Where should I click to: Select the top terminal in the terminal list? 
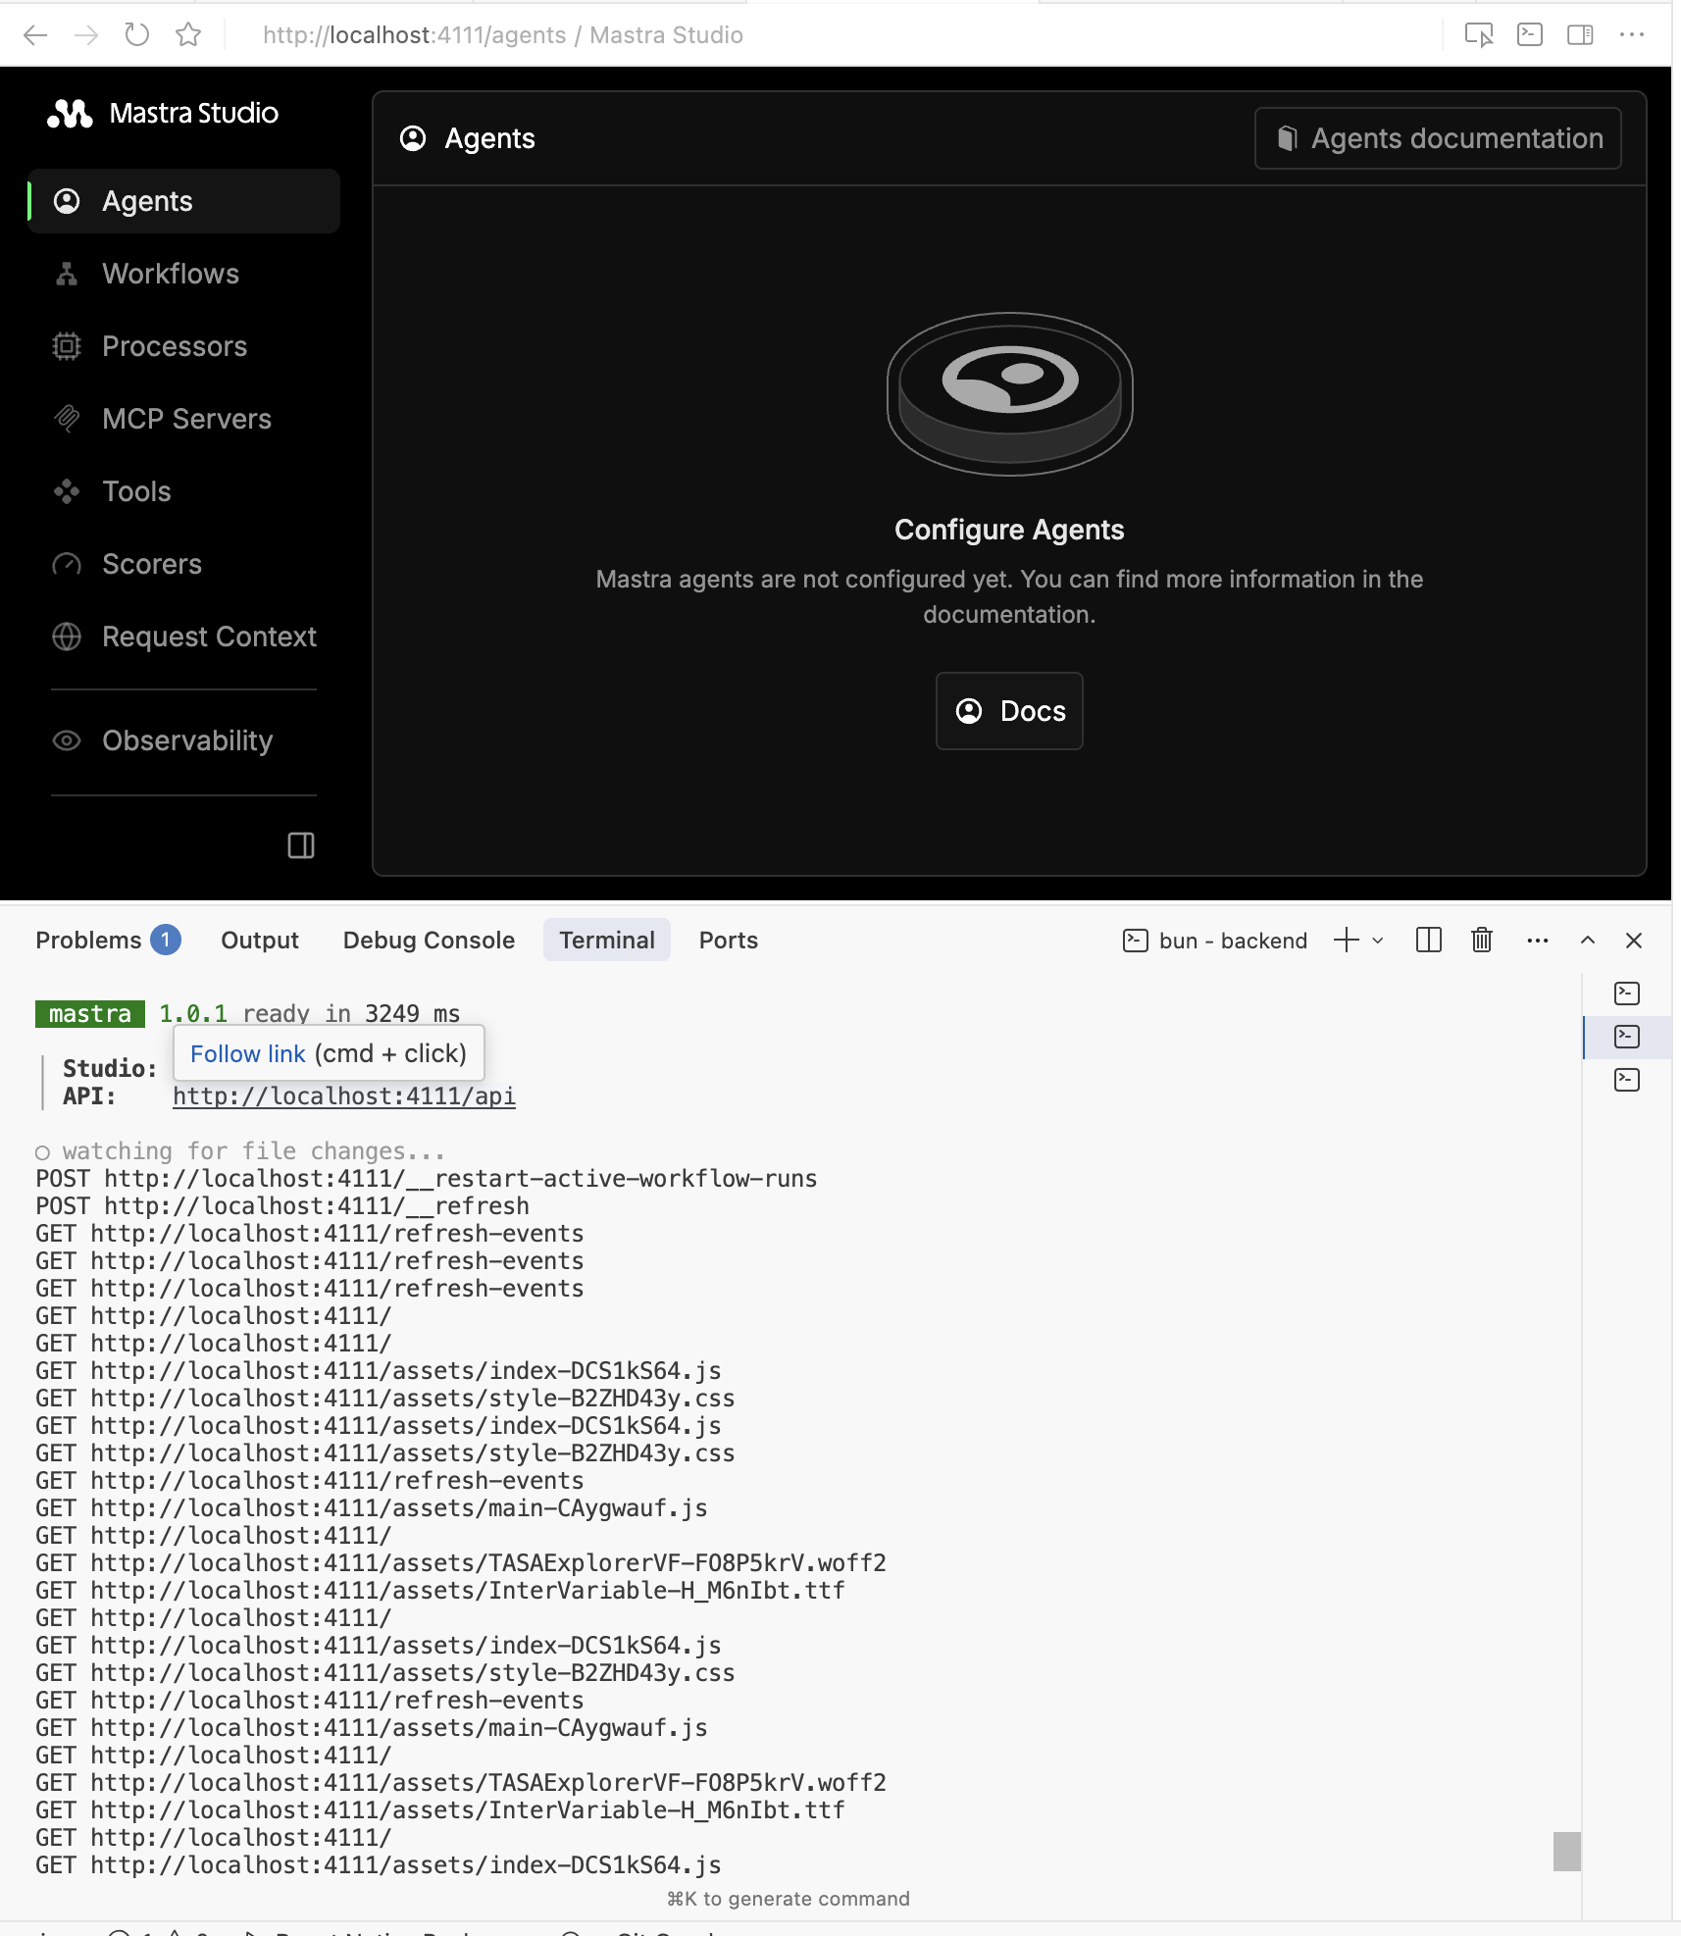[1627, 993]
